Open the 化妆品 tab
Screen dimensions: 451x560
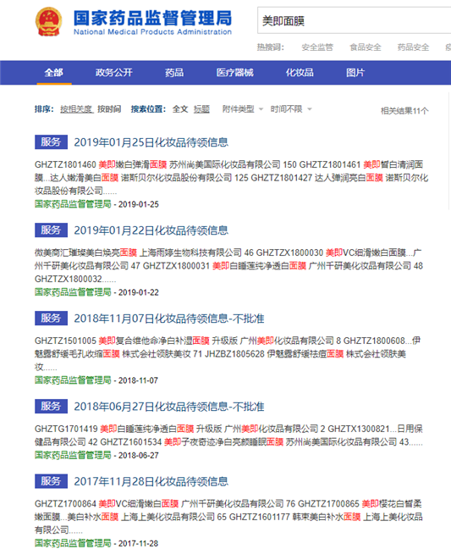point(300,73)
